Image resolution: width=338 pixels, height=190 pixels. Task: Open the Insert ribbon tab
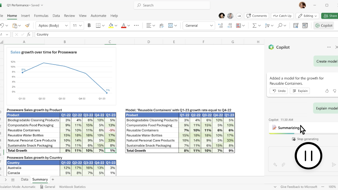[25, 16]
